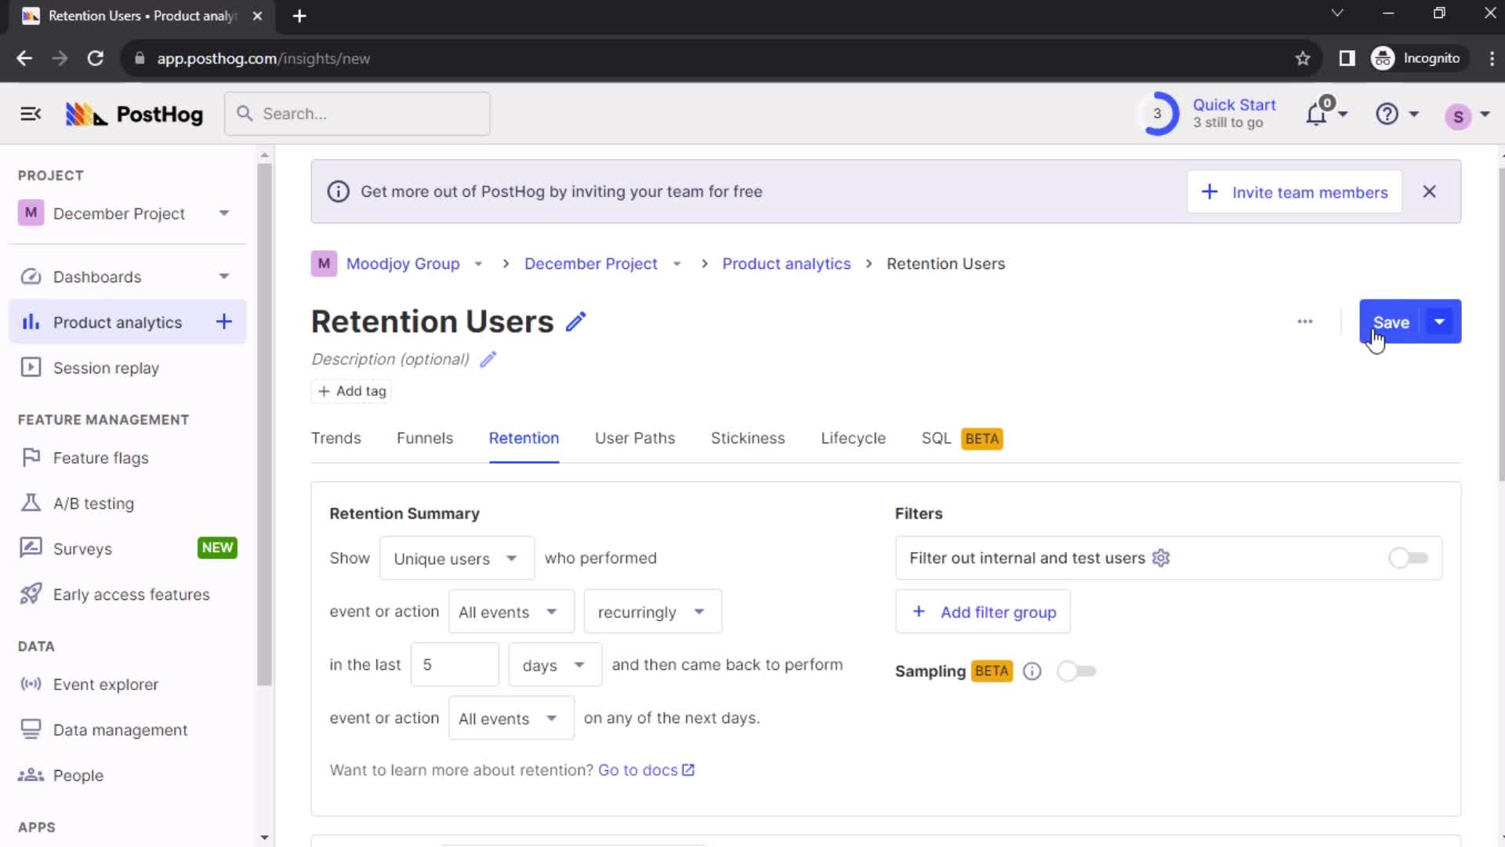
Task: Open the Unique users dropdown
Action: coord(457,558)
